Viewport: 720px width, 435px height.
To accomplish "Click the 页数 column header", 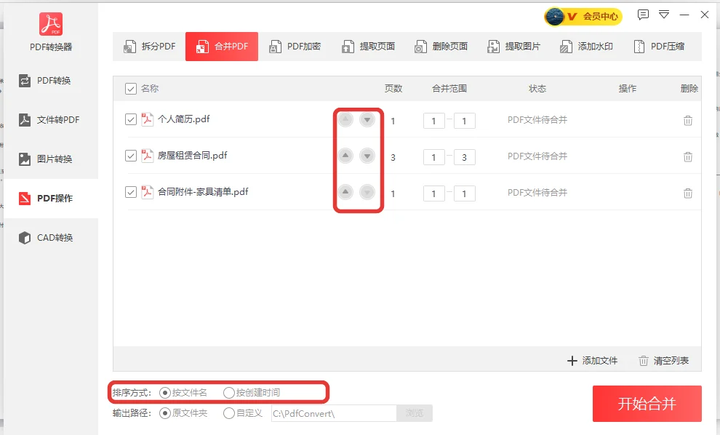I will click(x=393, y=89).
